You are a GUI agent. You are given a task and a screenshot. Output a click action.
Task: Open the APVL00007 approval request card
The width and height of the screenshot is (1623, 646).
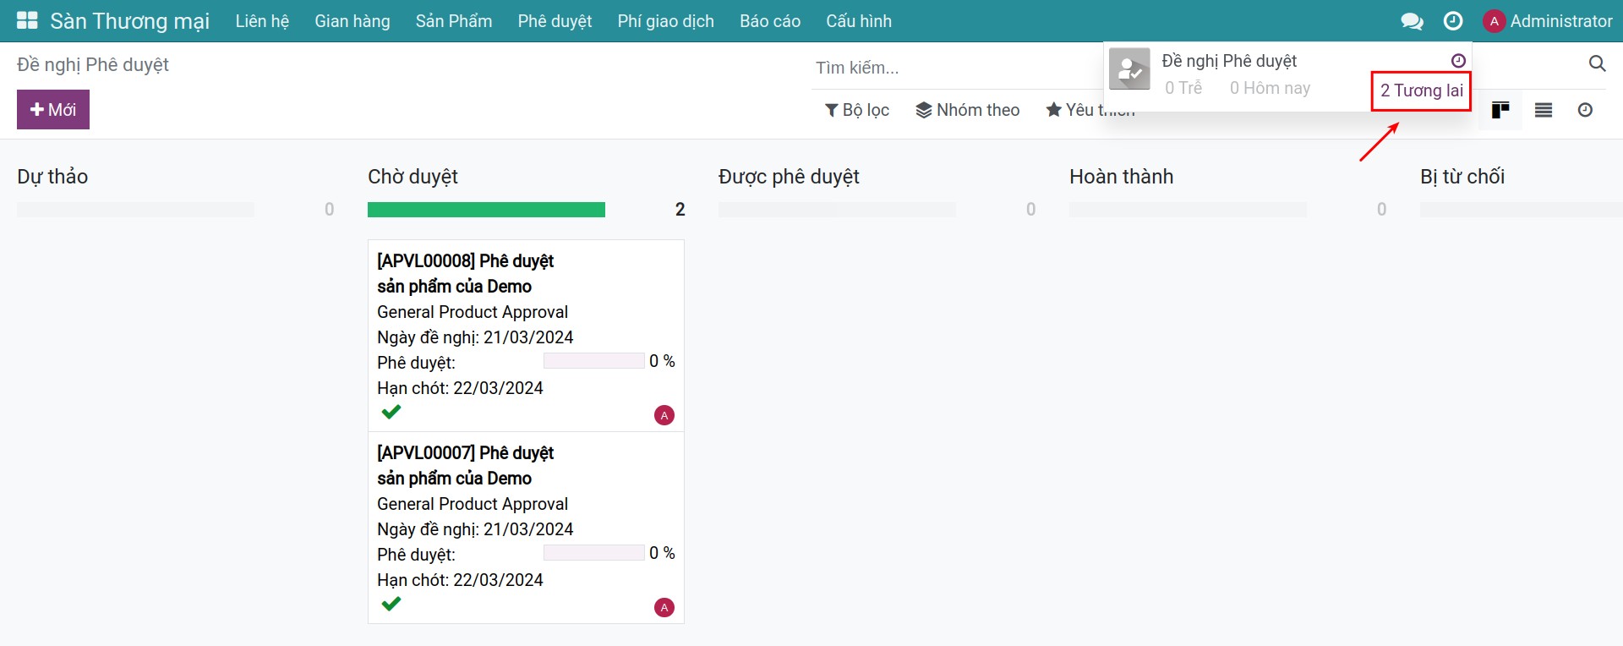coord(526,528)
